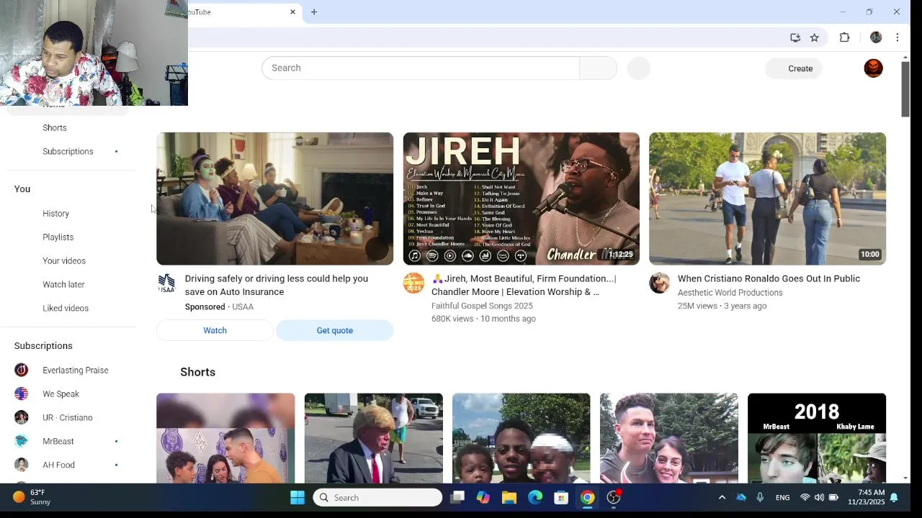Click the search submit button
This screenshot has height=518, width=922.
tap(598, 68)
